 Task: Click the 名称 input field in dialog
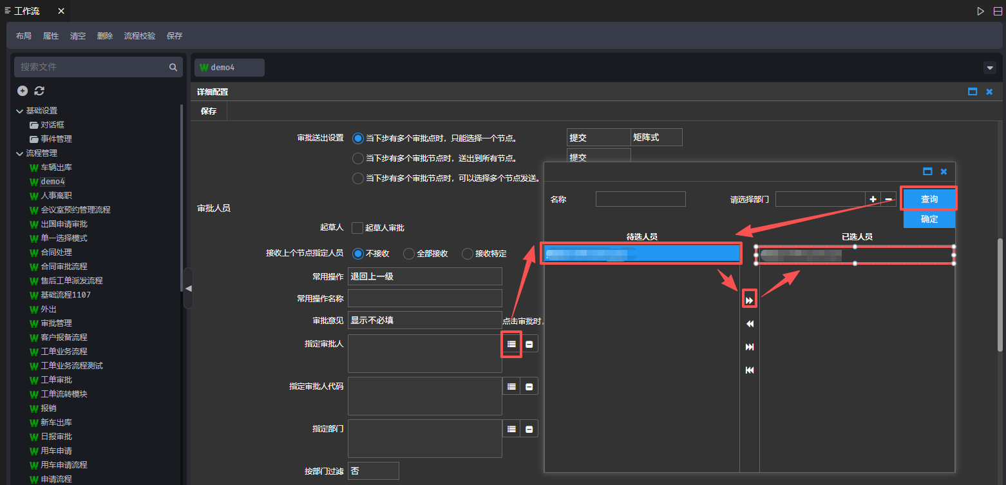pyautogui.click(x=640, y=199)
